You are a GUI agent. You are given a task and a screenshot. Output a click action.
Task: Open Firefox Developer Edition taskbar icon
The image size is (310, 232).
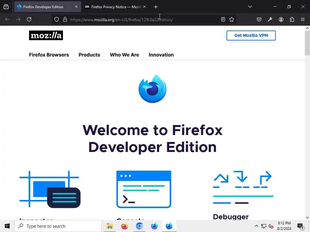click(169, 226)
